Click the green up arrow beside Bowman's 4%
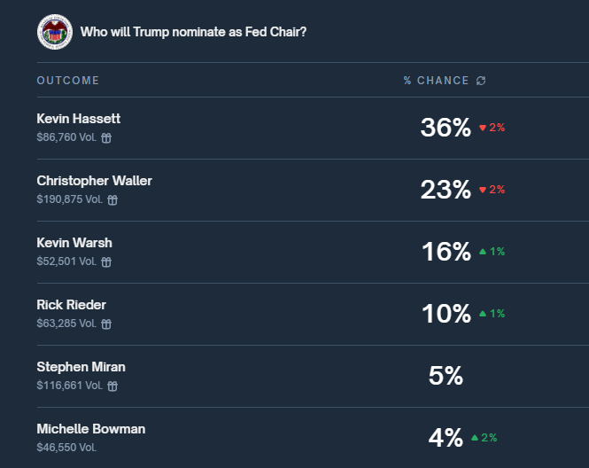 pyautogui.click(x=475, y=438)
